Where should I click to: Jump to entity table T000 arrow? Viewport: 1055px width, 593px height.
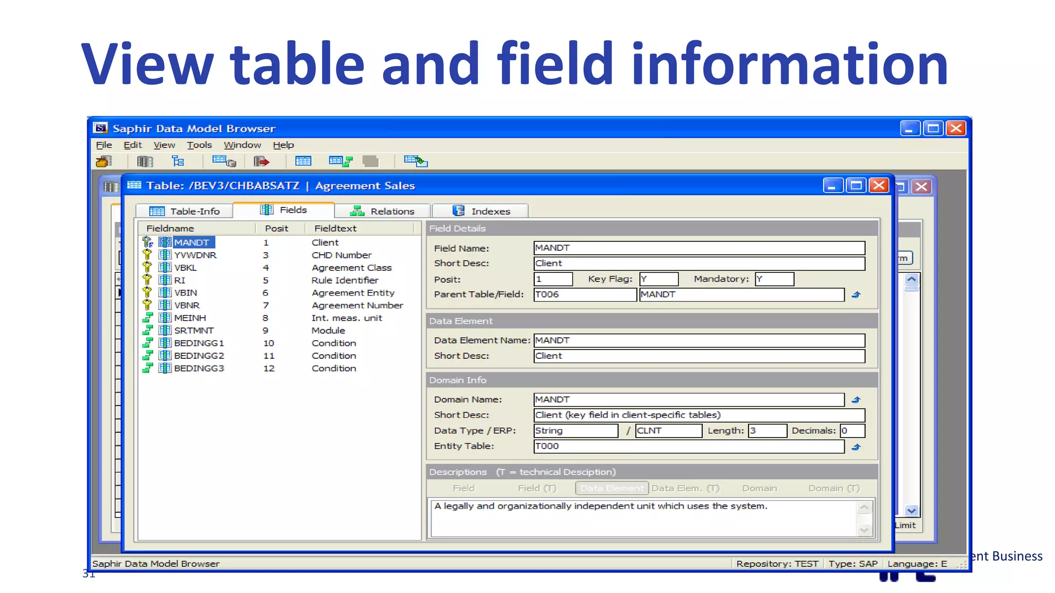pos(856,447)
